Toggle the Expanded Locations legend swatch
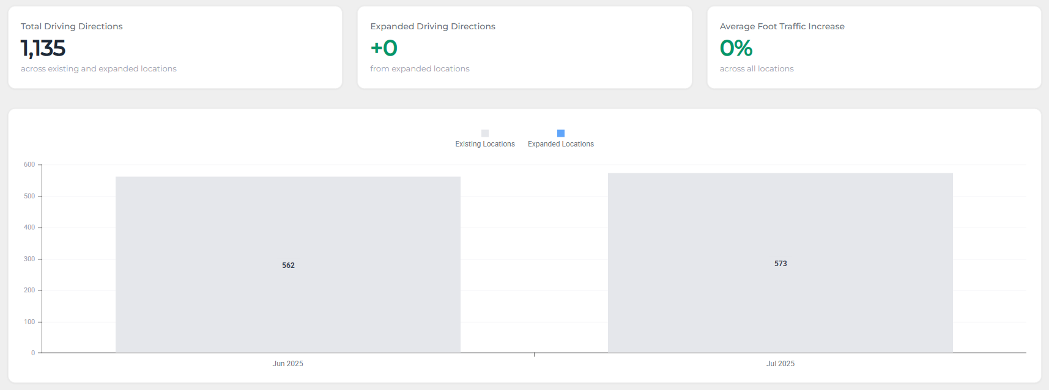 (561, 133)
